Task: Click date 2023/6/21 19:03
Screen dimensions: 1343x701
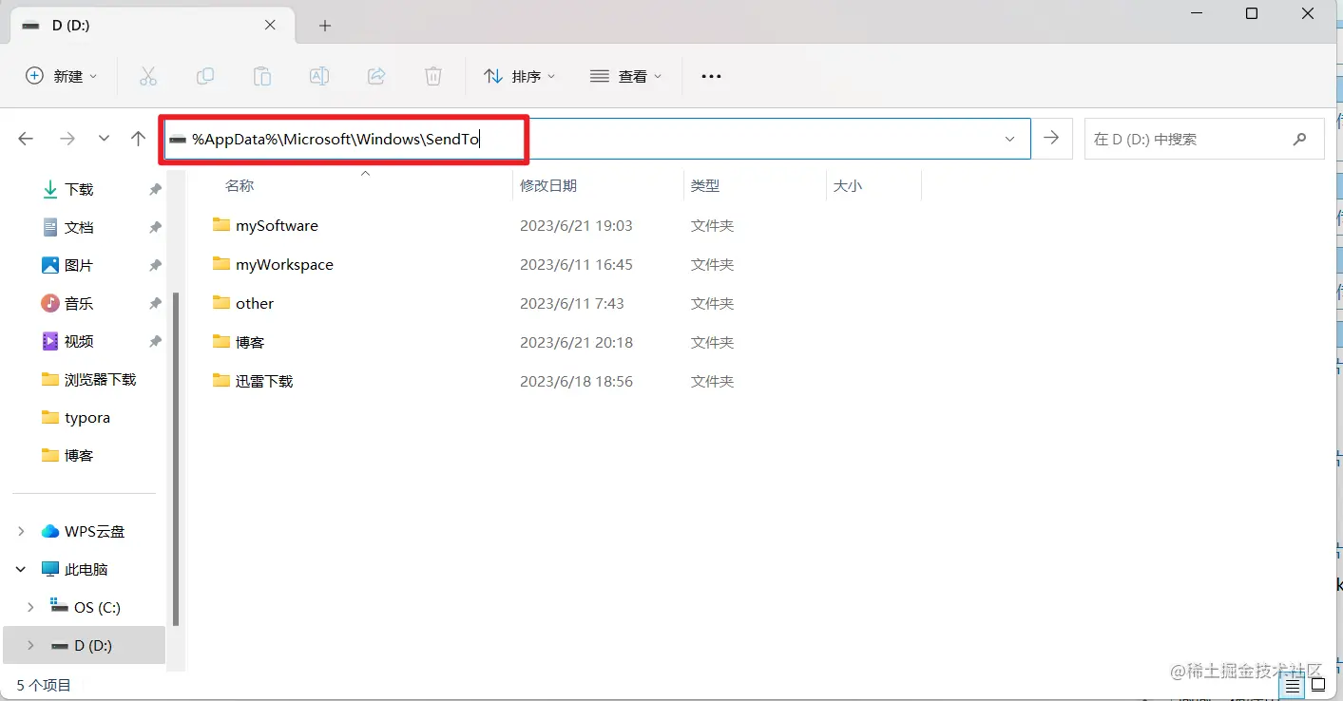Action: click(576, 226)
